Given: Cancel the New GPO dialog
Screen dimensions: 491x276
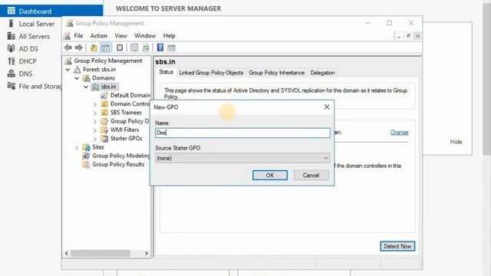Looking at the screenshot, I should click(311, 176).
